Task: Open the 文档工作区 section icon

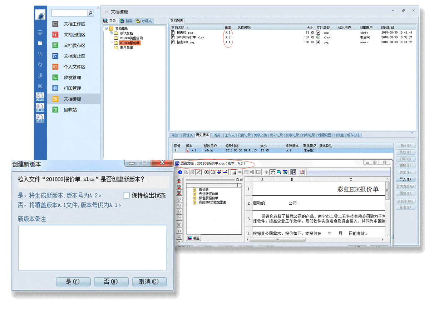Action: coord(55,24)
